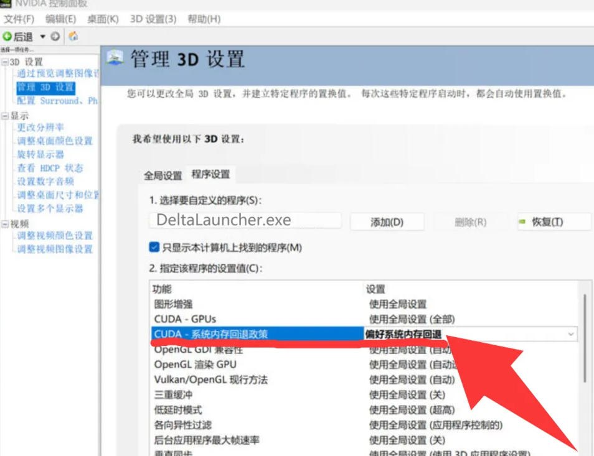Collapse the 3D 设置 tree section
The width and height of the screenshot is (594, 456).
coord(6,61)
